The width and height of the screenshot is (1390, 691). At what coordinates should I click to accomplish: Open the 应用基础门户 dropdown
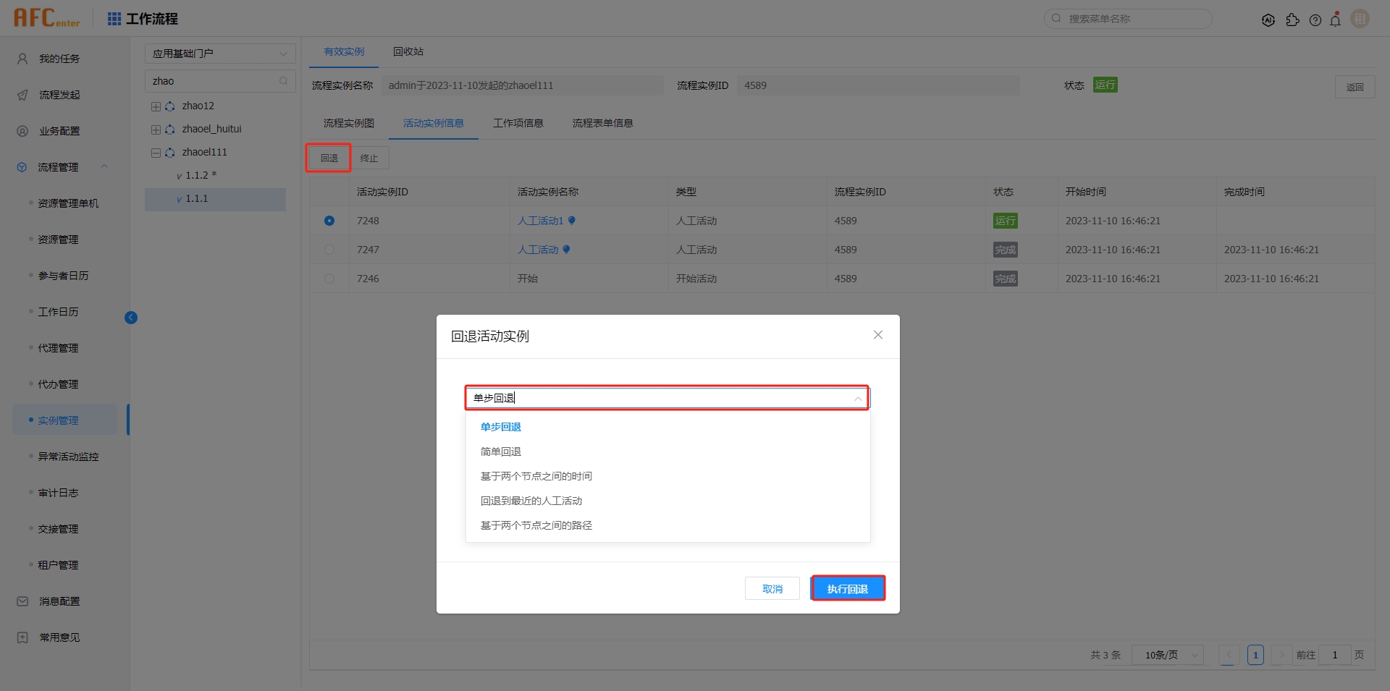[x=219, y=53]
